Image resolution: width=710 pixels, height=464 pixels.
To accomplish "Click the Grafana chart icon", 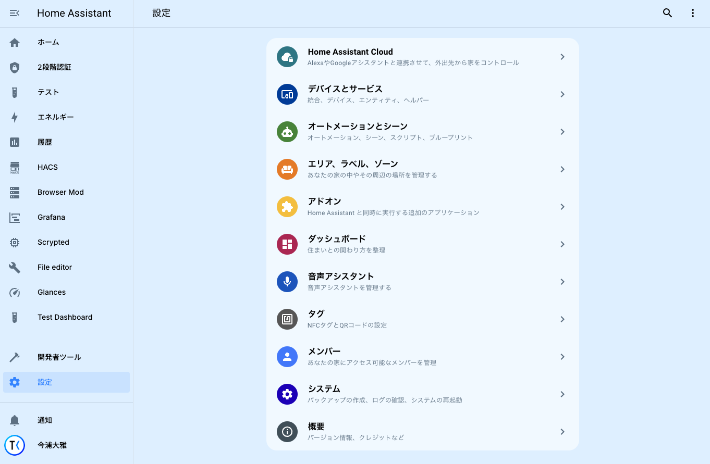I will 15,217.
